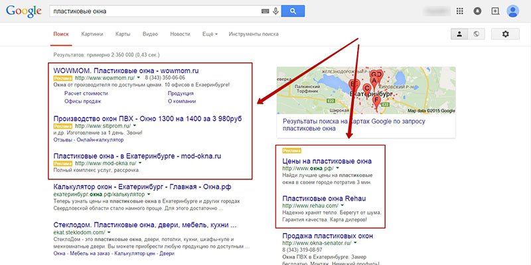Switch to personal results view
The image size is (531, 265).
459,34
